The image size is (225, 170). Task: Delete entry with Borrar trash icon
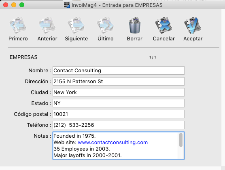135,25
